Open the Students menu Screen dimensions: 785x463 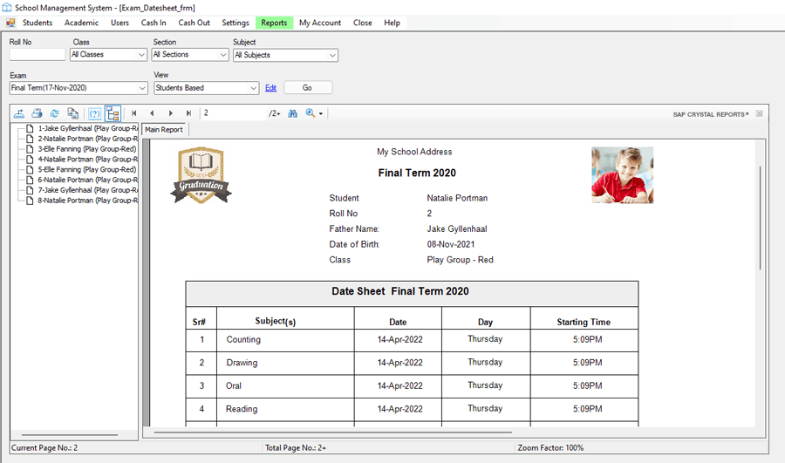point(38,23)
